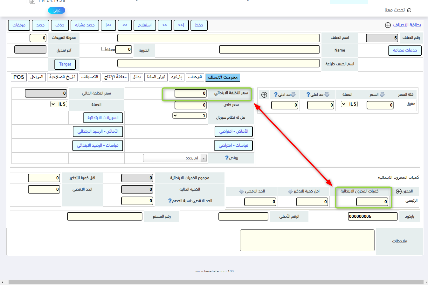This screenshot has width=428, height=285.
Task: Click the plus icon next to المخزن
Action: point(399,191)
